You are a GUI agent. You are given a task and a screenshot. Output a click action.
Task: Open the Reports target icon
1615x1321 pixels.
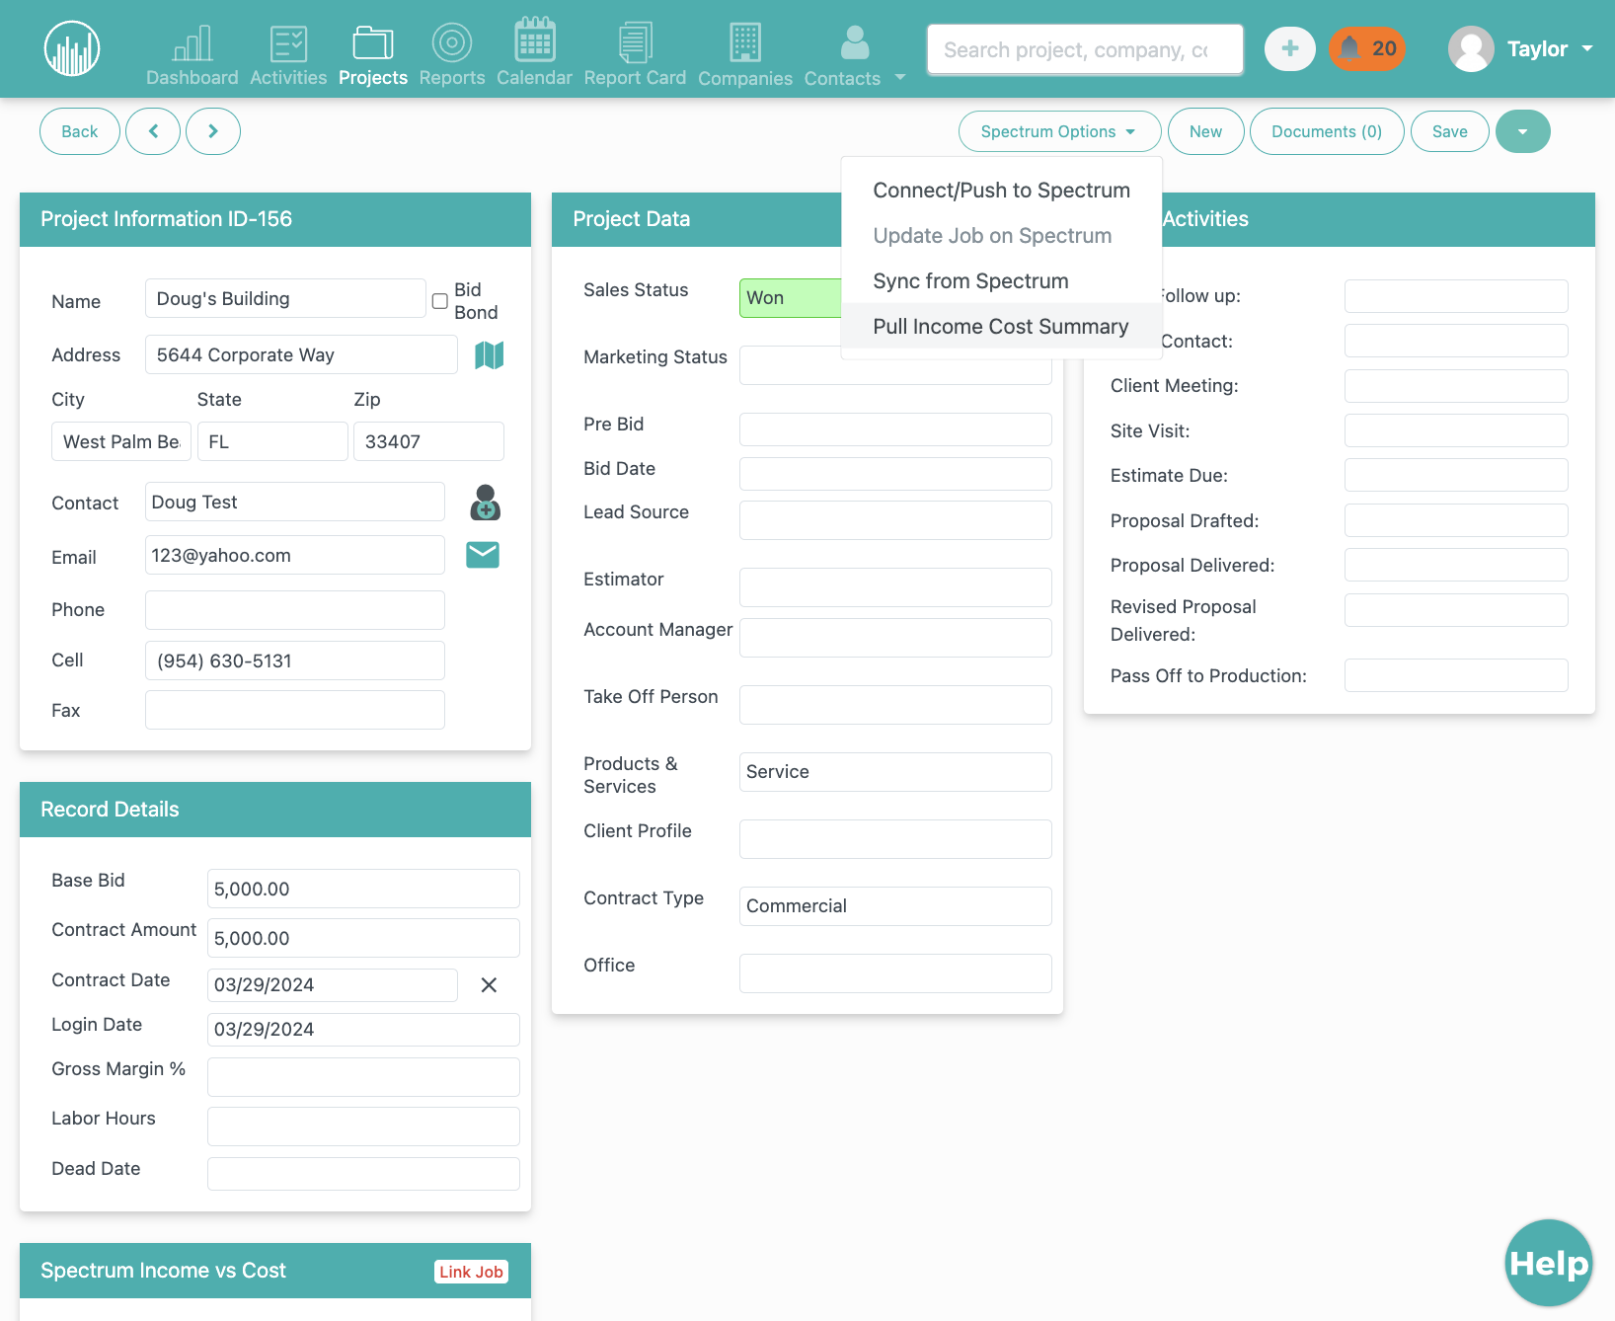[x=452, y=43]
